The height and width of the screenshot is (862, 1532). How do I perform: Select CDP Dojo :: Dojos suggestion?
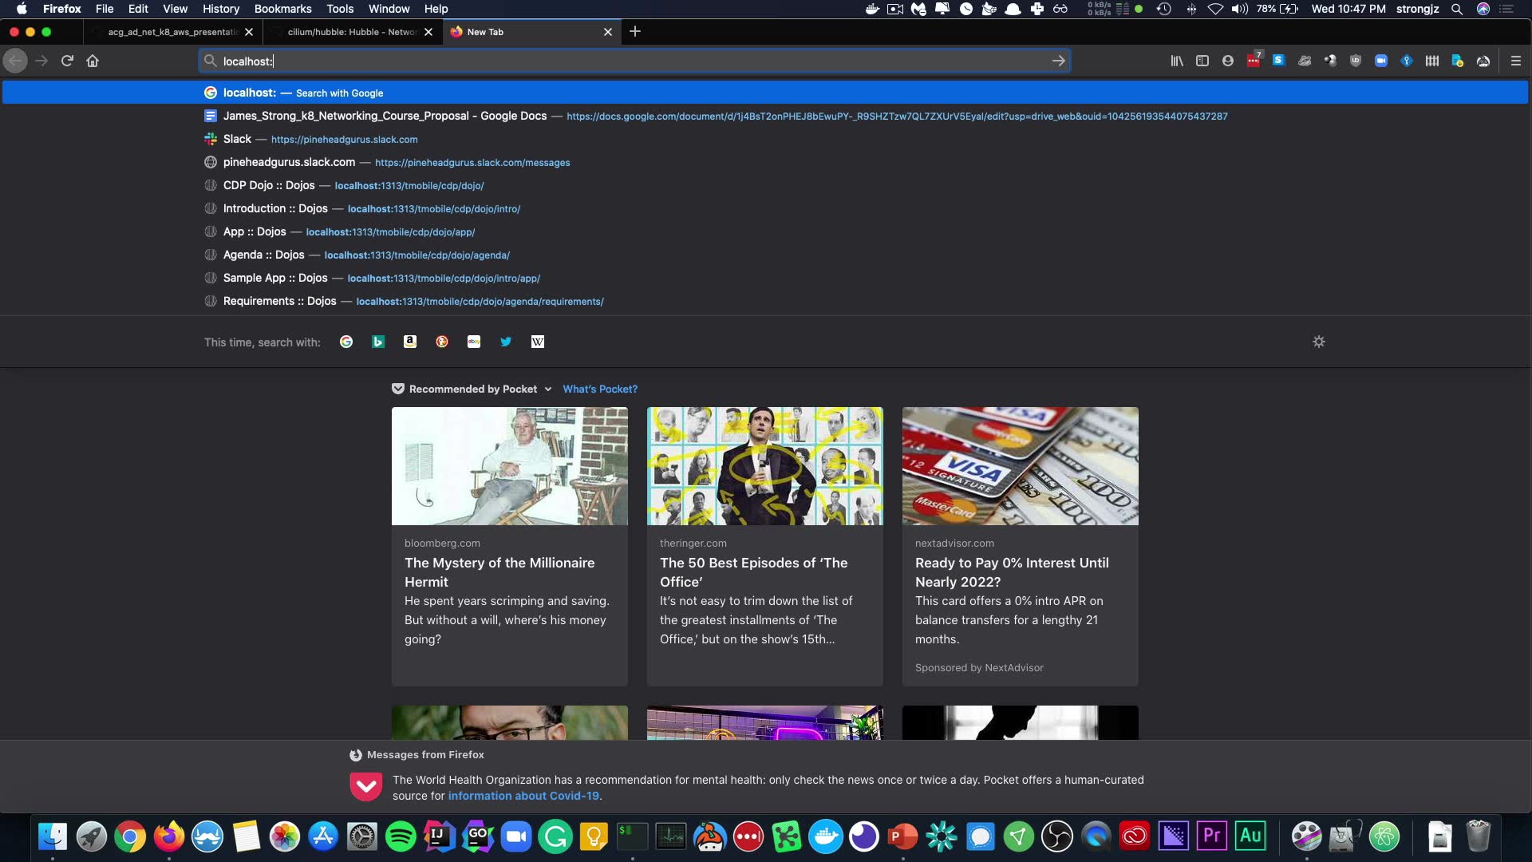point(269,185)
